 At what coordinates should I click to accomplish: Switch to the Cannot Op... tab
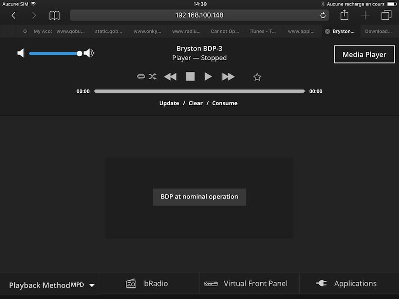click(225, 31)
